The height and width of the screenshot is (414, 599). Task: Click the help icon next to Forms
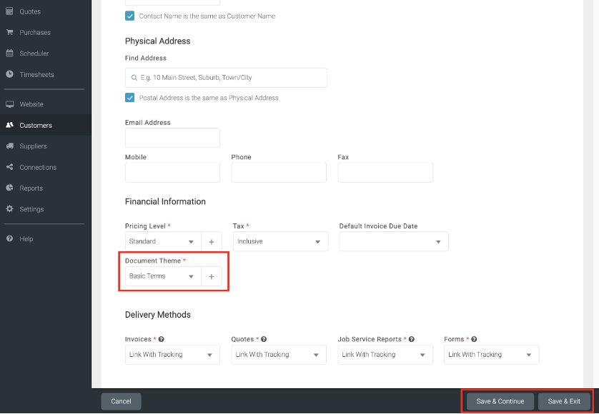pos(474,339)
